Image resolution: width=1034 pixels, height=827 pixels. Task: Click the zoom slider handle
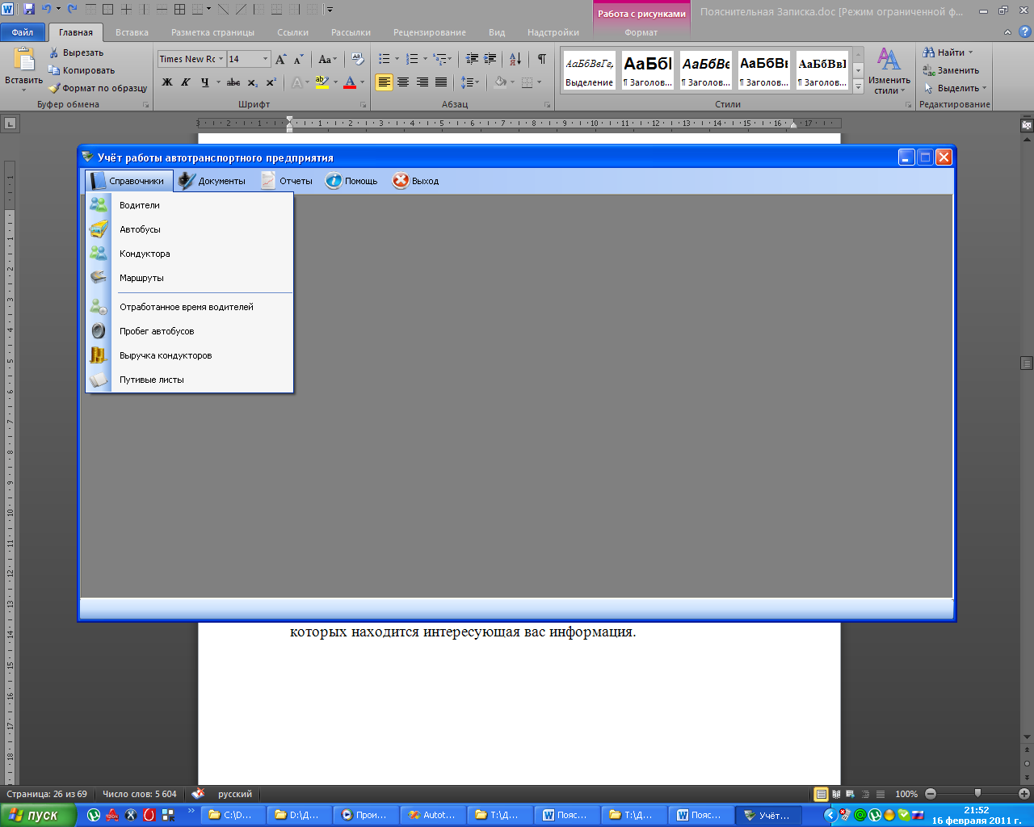coord(977,794)
